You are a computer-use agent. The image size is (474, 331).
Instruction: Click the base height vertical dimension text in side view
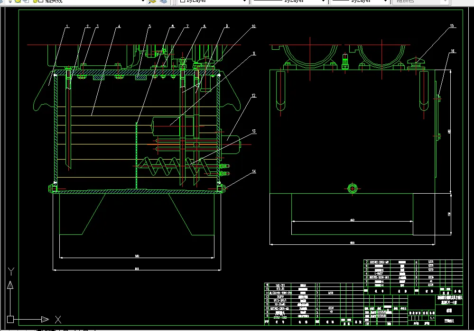(449, 214)
